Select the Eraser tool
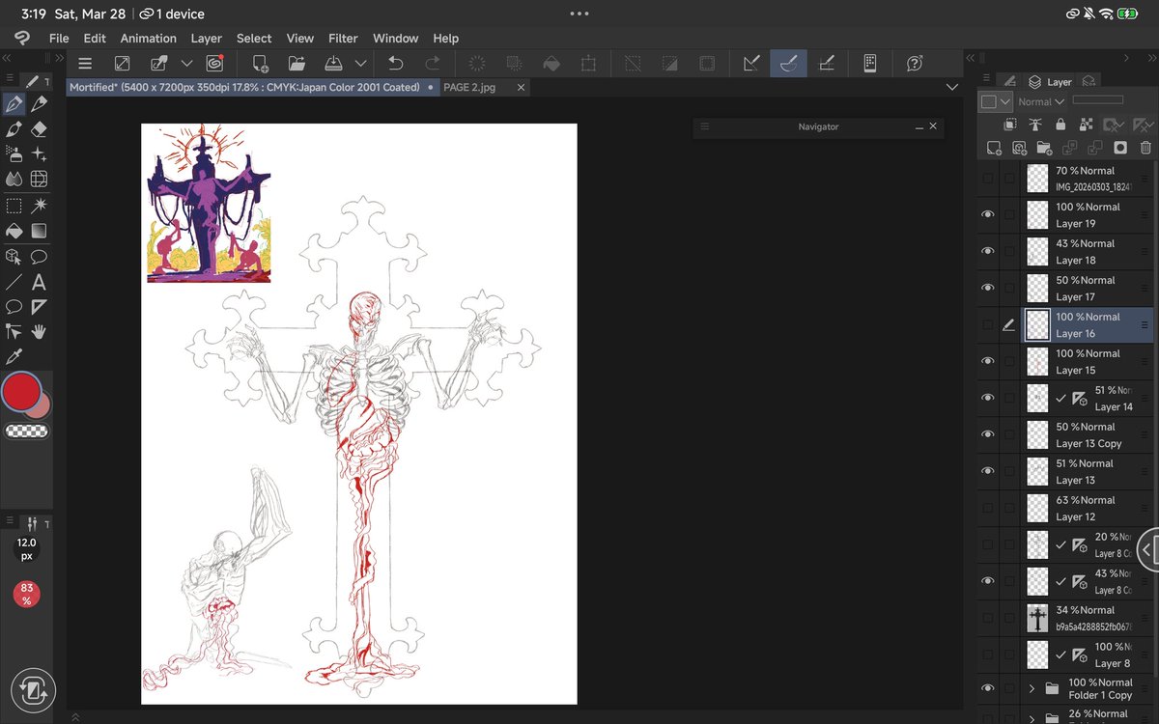The height and width of the screenshot is (724, 1159). coord(39,128)
